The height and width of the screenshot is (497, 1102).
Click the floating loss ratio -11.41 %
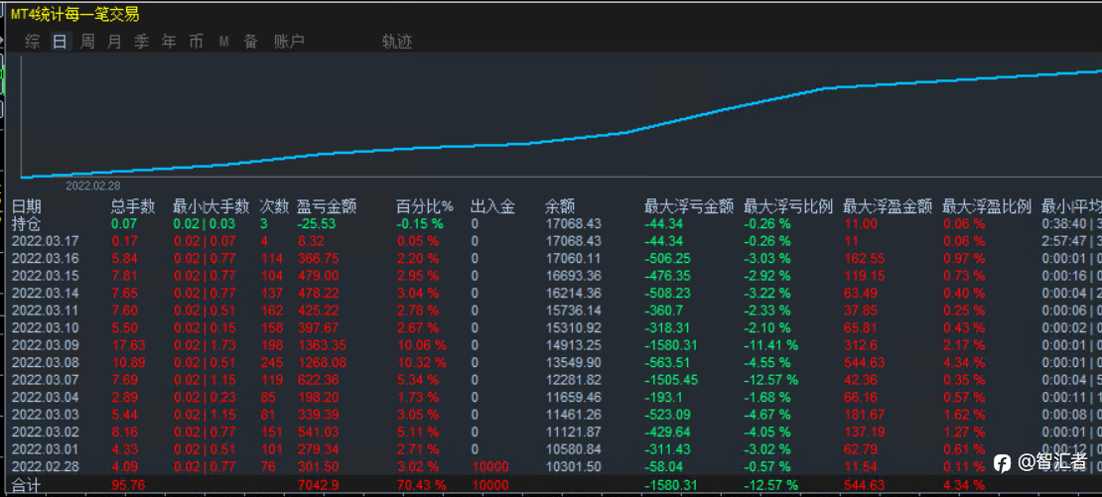771,344
